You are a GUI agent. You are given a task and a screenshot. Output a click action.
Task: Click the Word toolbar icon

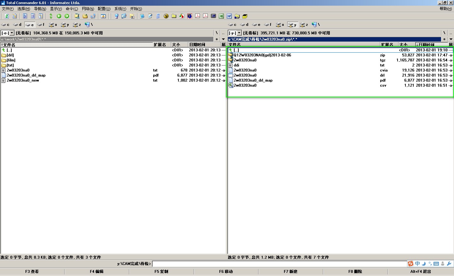point(229,16)
